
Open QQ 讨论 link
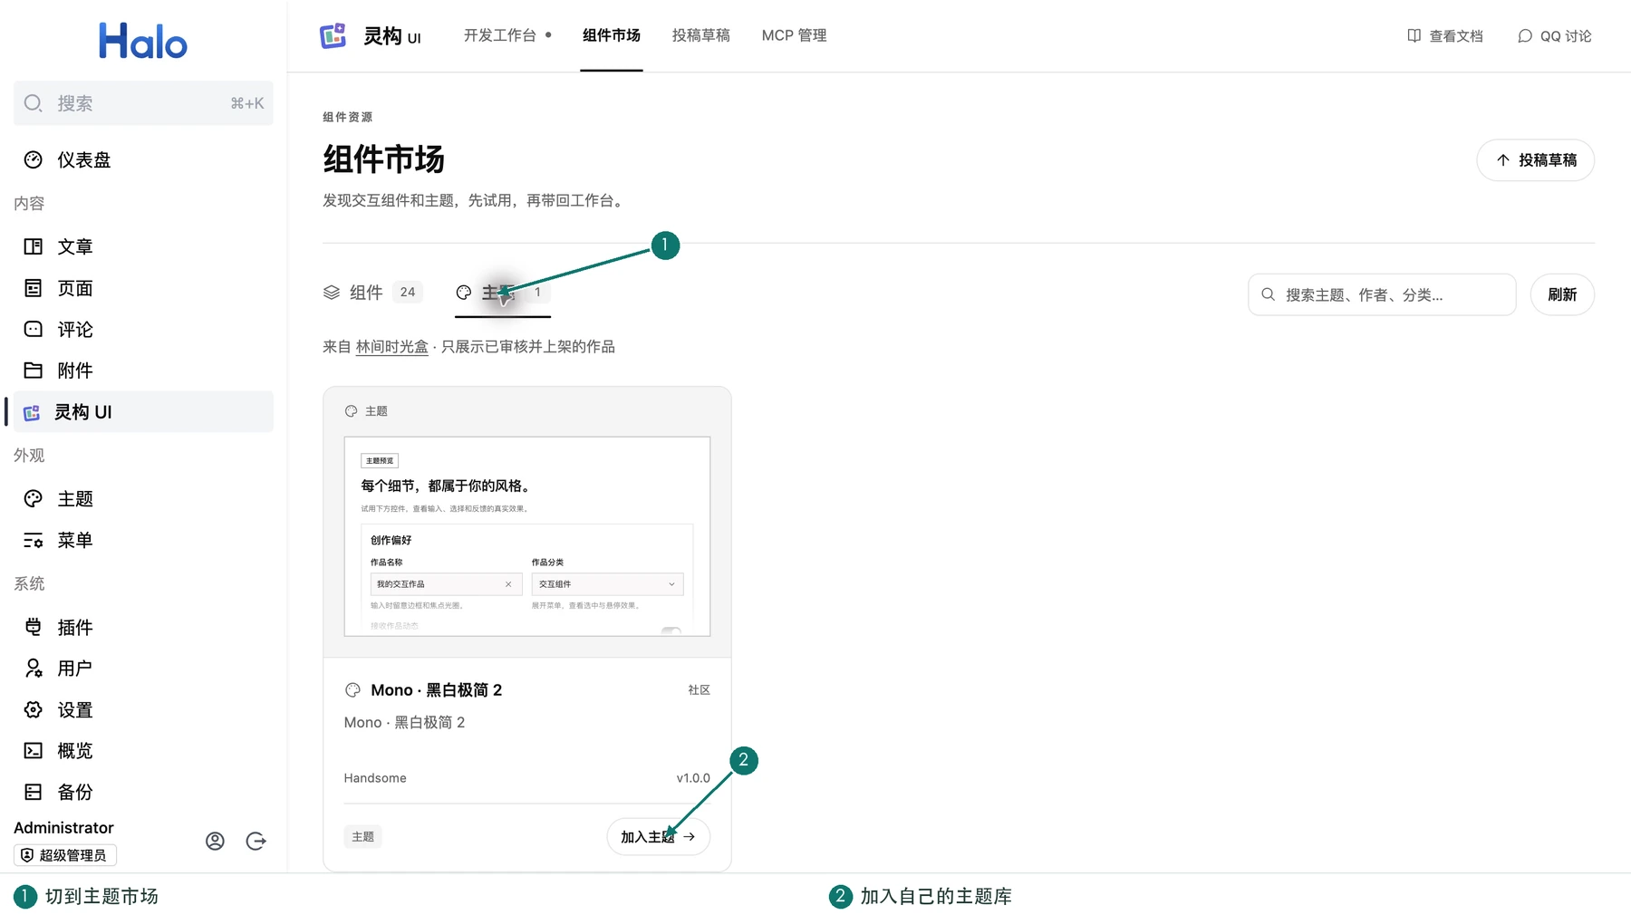click(1555, 36)
